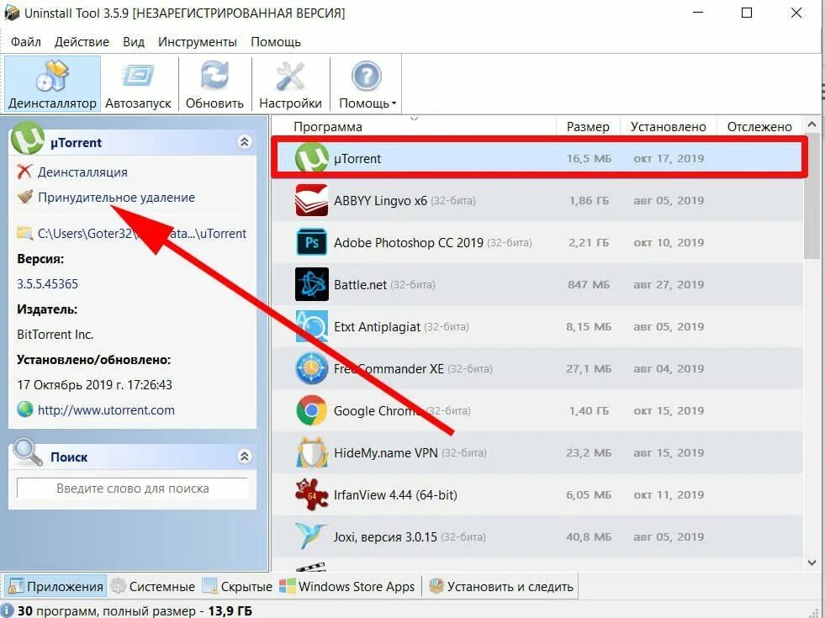The image size is (825, 618).
Task: Select the Battle.net program name
Action: click(x=360, y=284)
